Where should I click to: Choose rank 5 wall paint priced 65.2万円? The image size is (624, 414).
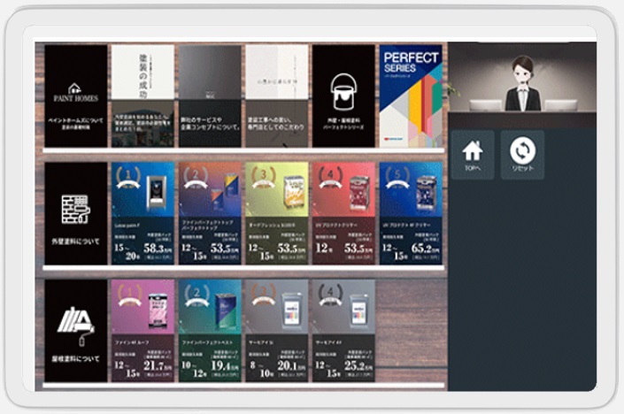click(x=410, y=214)
